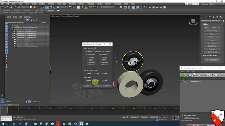Click the ViewCube in the perspective viewport

pos(193,22)
